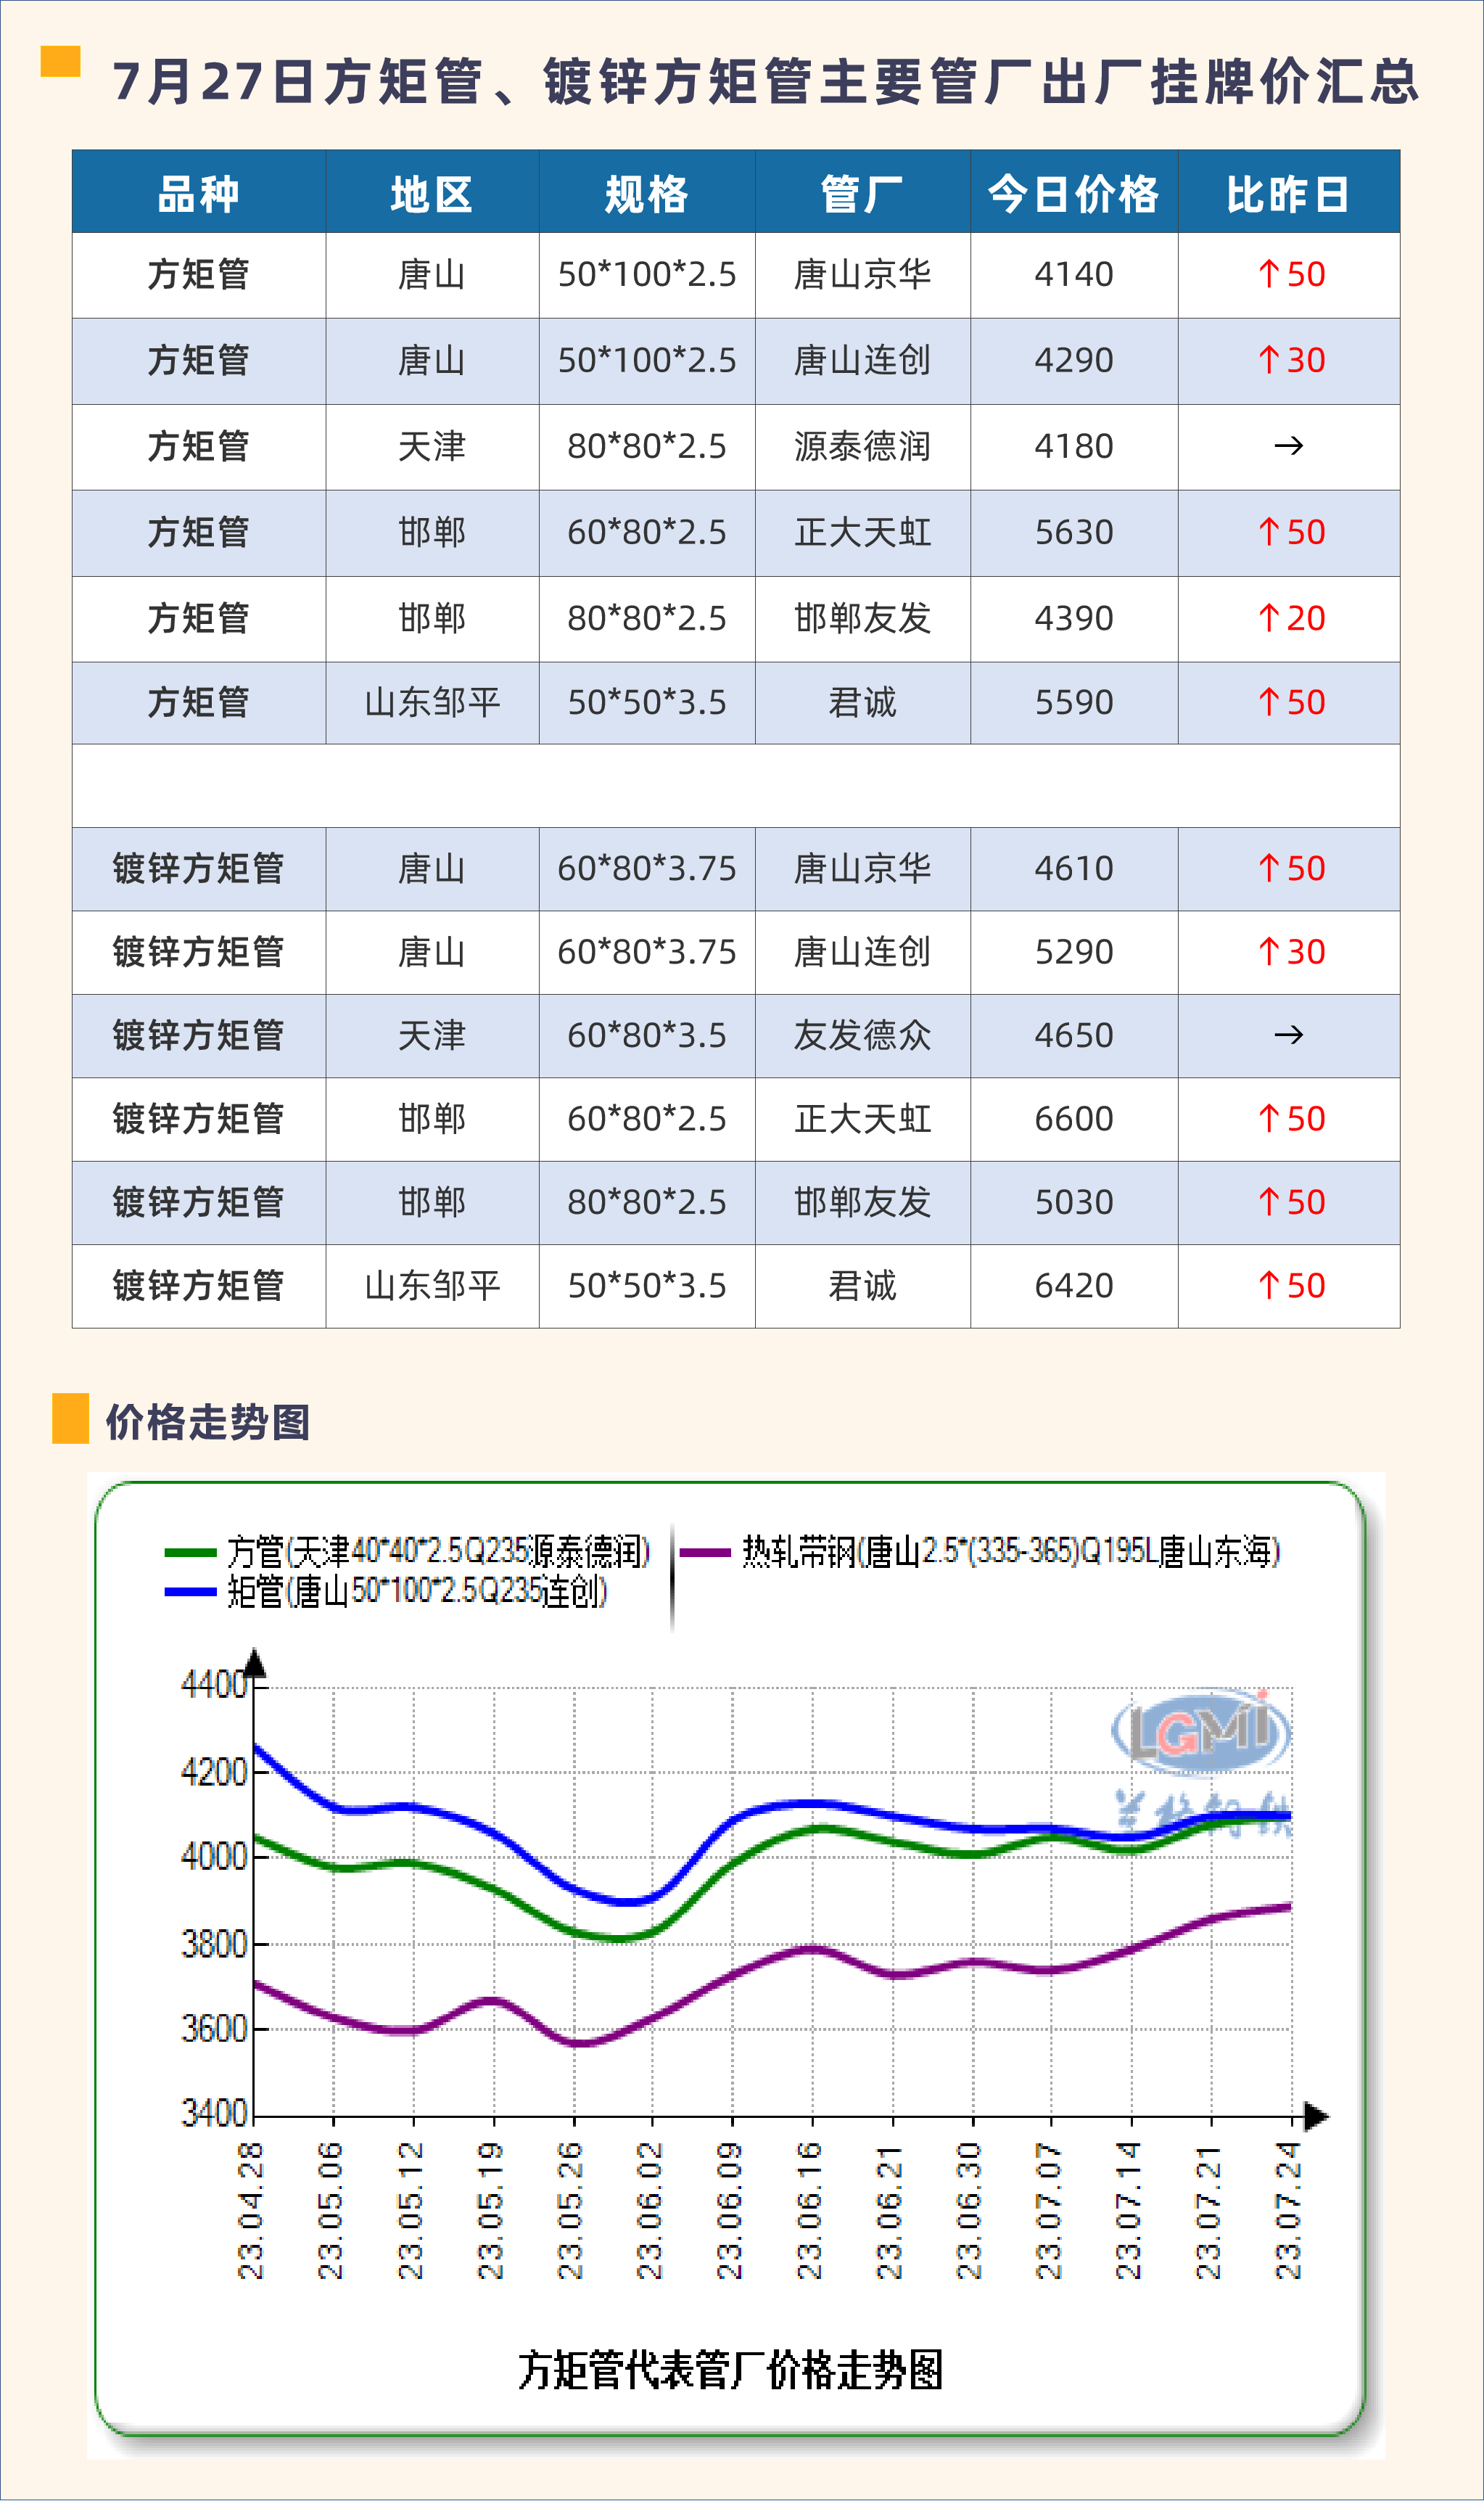The height and width of the screenshot is (2501, 1484).
Task: Click the LGMI watermark logo in chart
Action: pos(1201,1731)
